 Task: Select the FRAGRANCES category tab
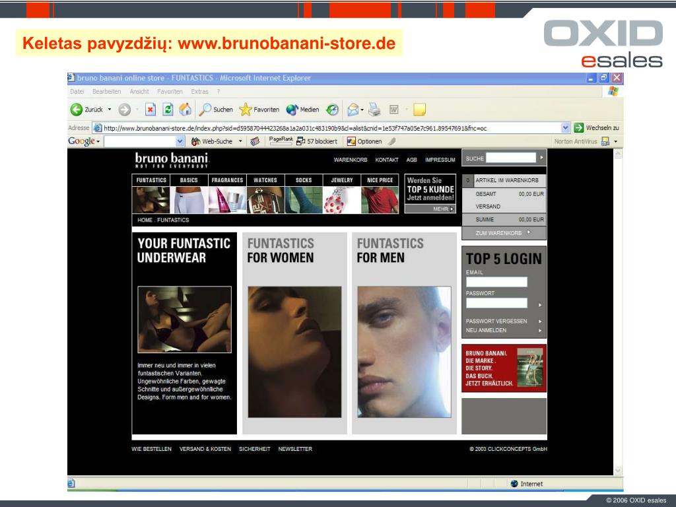tap(227, 180)
